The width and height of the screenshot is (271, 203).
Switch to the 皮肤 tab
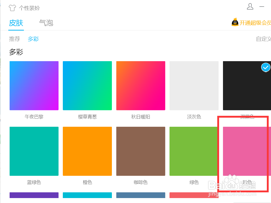[16, 23]
